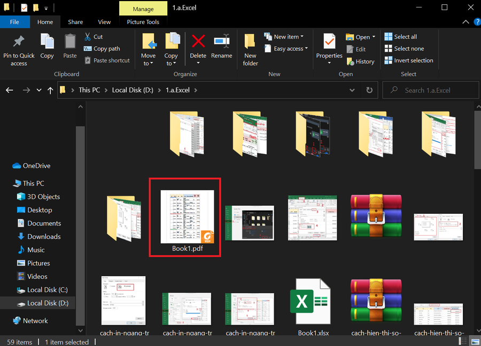Click the Manage contextual tab

143,9
